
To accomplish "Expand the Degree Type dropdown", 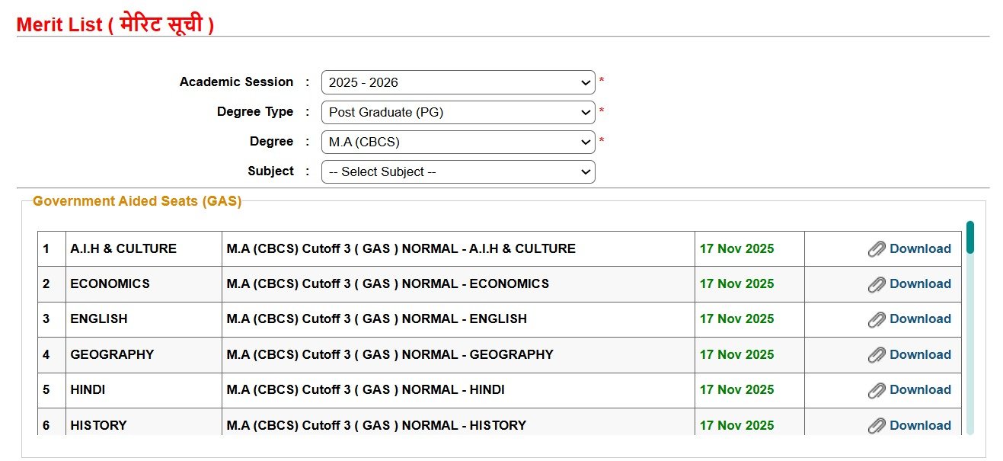I will 458,112.
